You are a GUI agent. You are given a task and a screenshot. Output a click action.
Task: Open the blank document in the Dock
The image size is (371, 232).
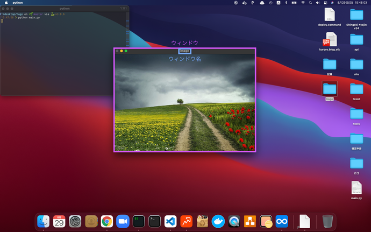pyautogui.click(x=304, y=221)
